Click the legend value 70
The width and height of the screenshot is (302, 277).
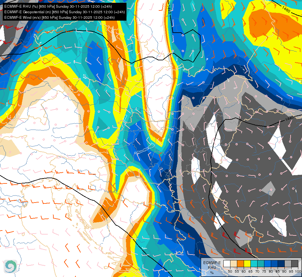click(x=257, y=271)
